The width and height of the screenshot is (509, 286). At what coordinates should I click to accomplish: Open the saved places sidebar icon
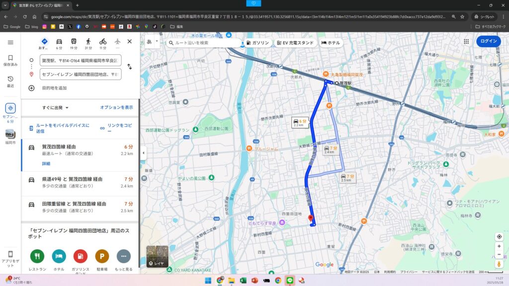click(x=10, y=61)
